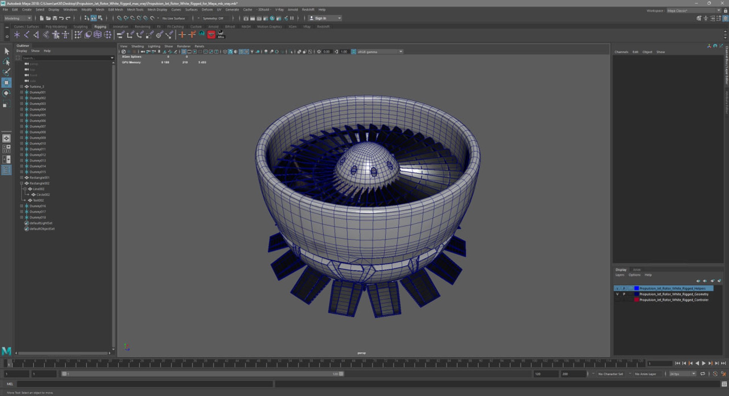Screen dimensions: 729x396
Task: Expand the Dummy016 node in Outliner
Action: coord(22,206)
